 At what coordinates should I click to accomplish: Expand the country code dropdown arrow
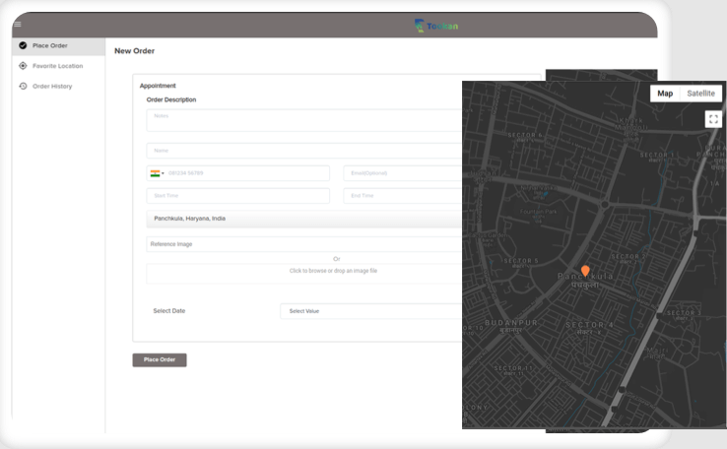point(163,173)
